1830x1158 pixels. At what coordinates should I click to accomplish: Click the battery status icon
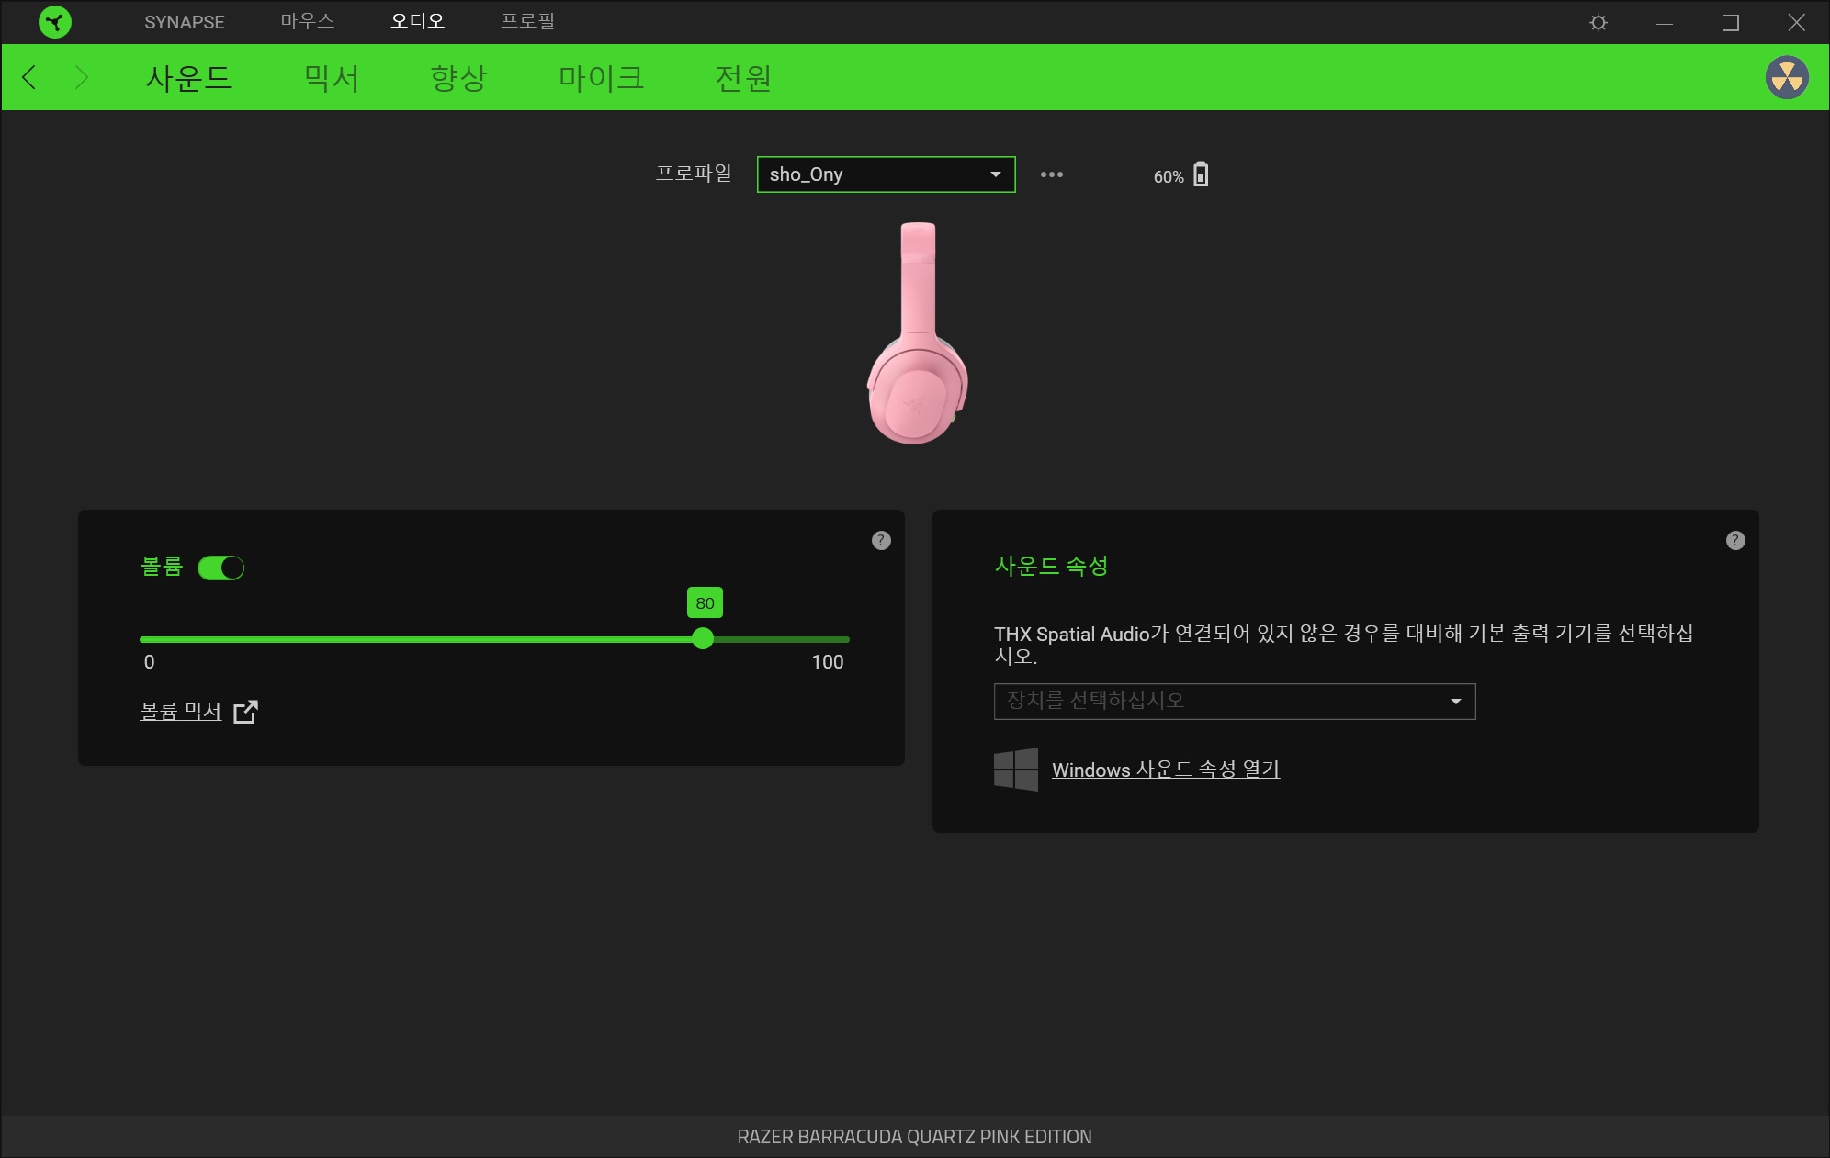(1201, 174)
